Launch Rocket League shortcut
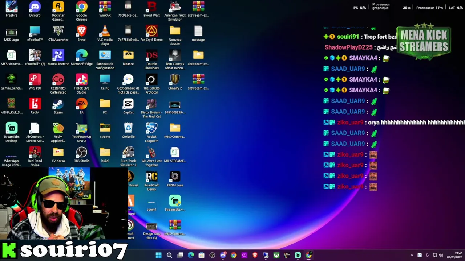This screenshot has height=261, width=465. pyautogui.click(x=151, y=133)
